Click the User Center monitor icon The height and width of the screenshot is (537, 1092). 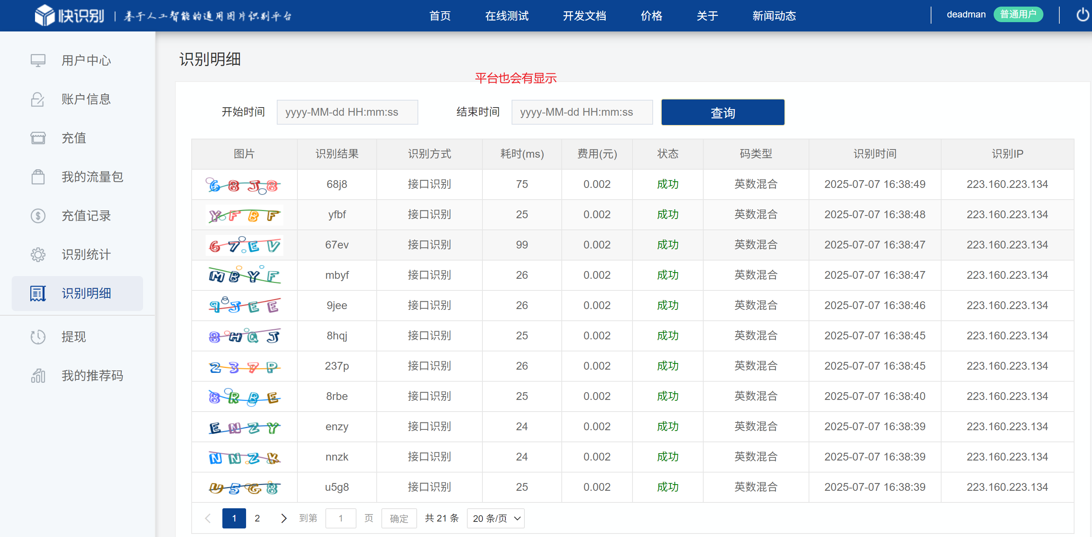(x=38, y=60)
